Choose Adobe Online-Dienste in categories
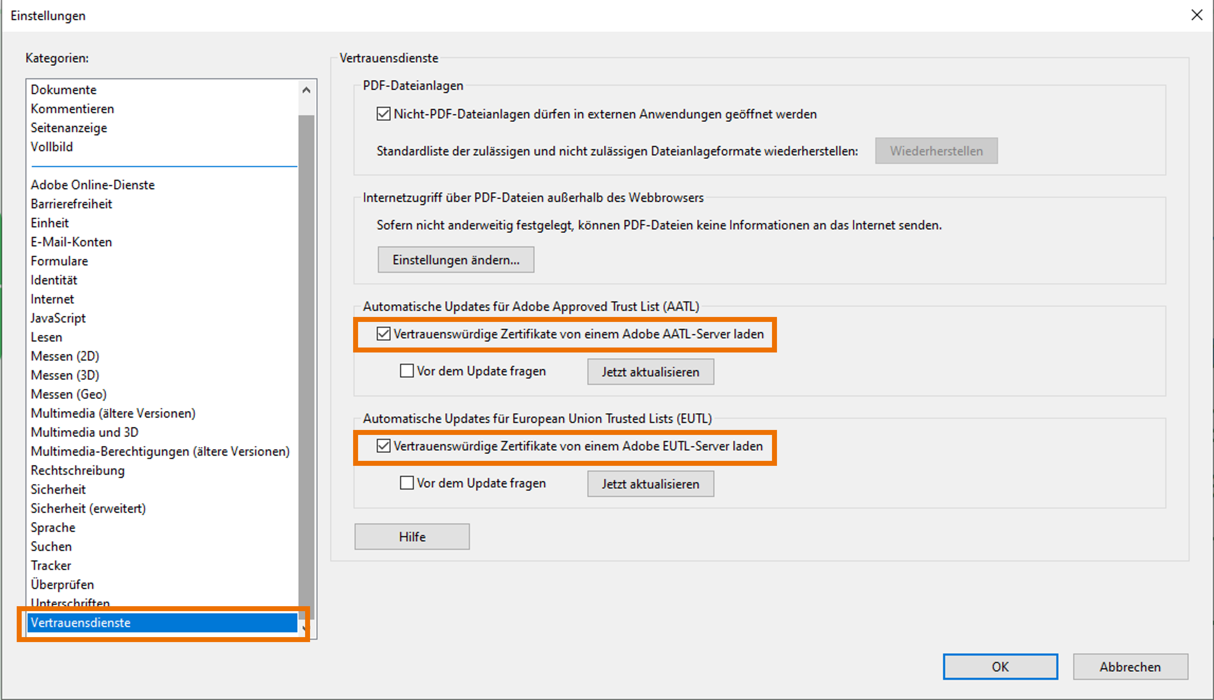This screenshot has width=1214, height=700. click(92, 185)
